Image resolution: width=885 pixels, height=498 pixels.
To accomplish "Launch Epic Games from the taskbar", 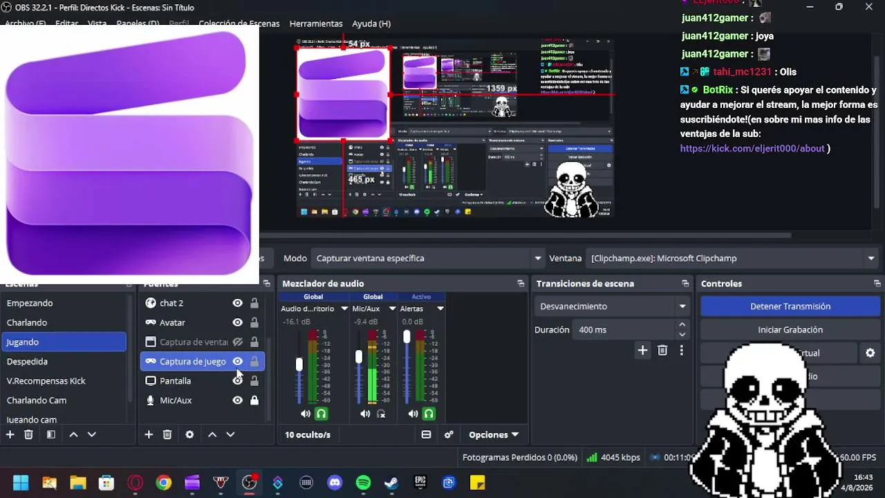I will pyautogui.click(x=420, y=482).
